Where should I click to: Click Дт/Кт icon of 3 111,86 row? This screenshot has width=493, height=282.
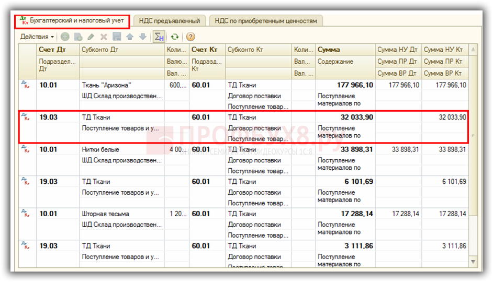26,245
